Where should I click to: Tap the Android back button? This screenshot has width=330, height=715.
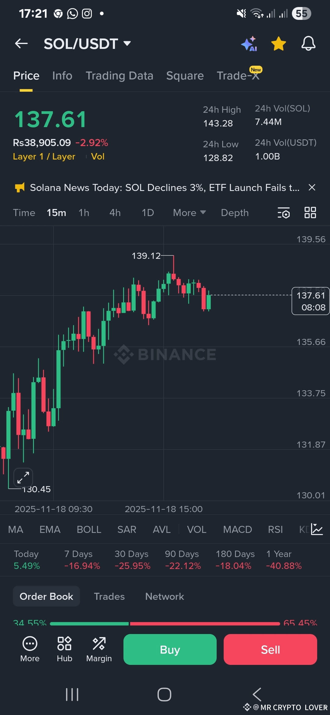point(257,695)
